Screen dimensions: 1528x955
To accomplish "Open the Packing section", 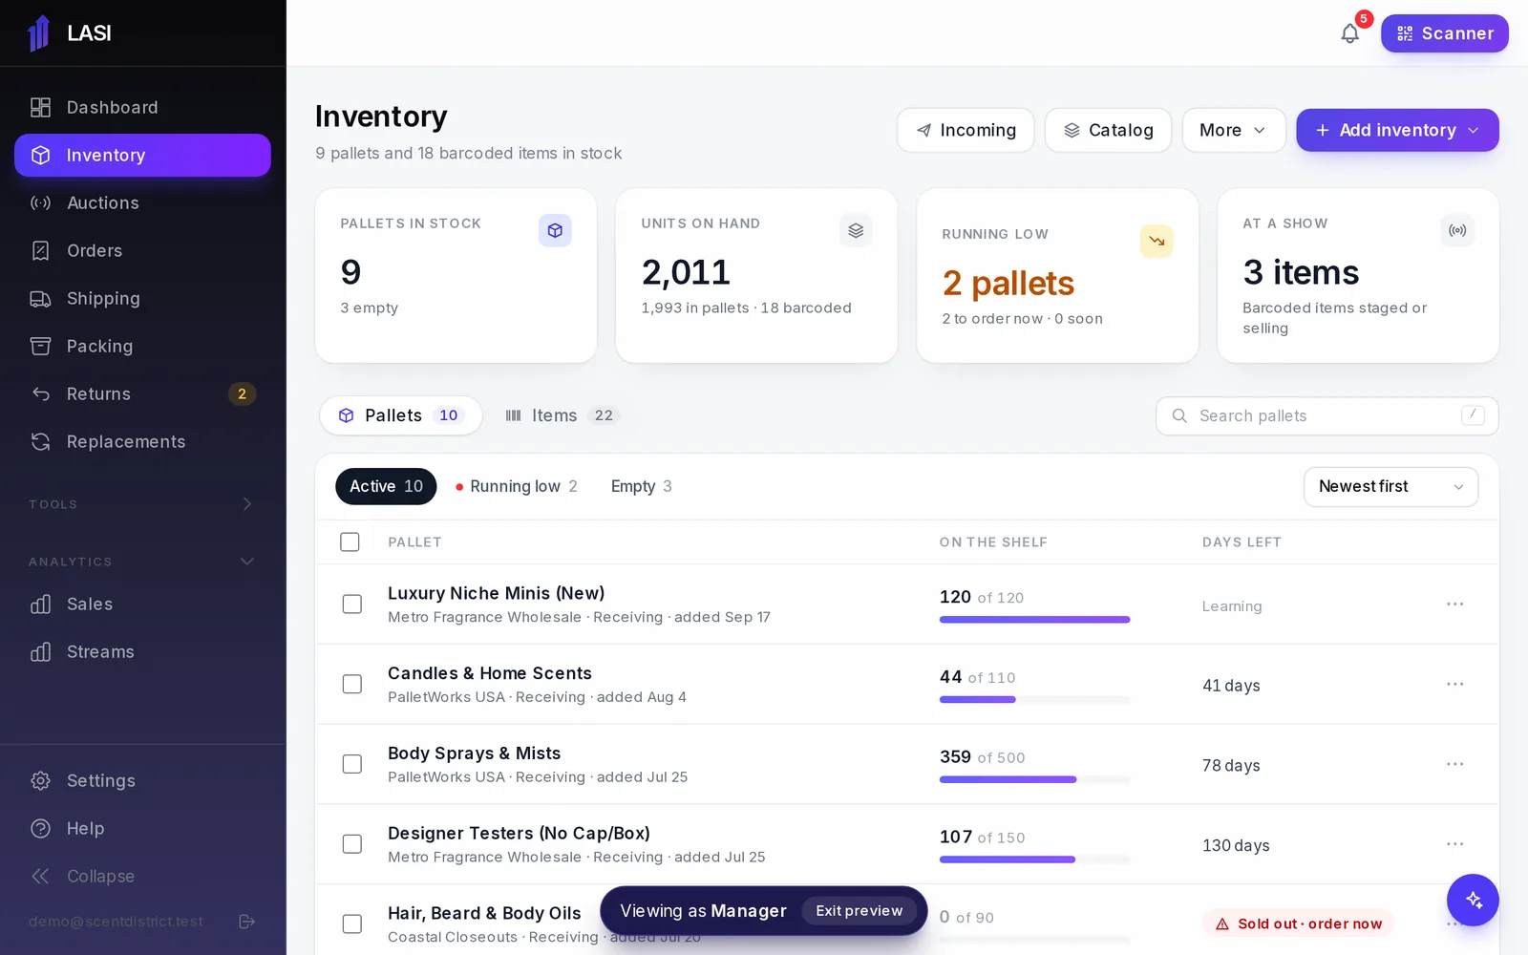I will pyautogui.click(x=142, y=347).
